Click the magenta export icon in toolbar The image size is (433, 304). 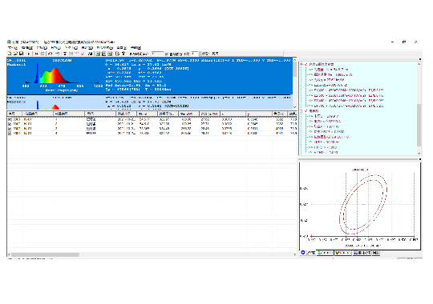coord(103,54)
